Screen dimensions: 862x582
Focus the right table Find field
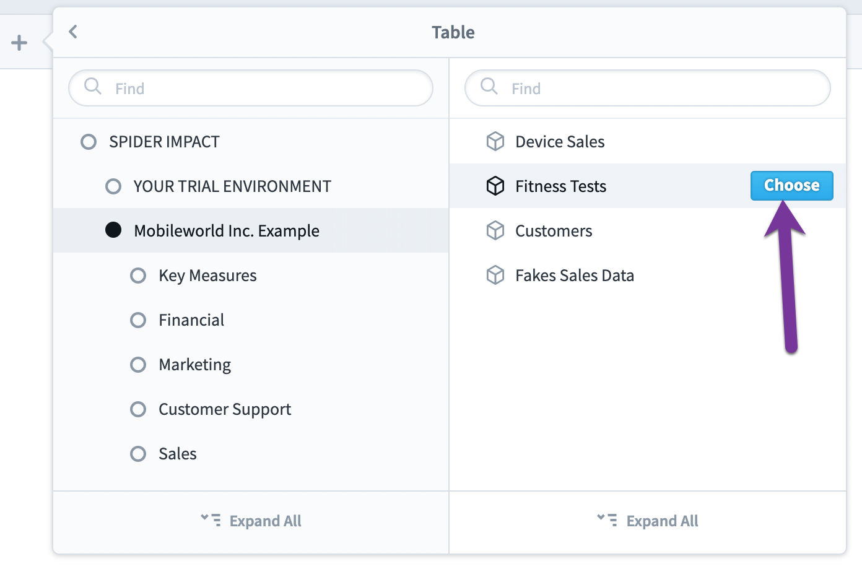tap(648, 88)
